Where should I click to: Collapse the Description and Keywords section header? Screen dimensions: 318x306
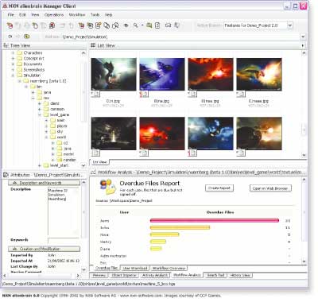(x=44, y=183)
